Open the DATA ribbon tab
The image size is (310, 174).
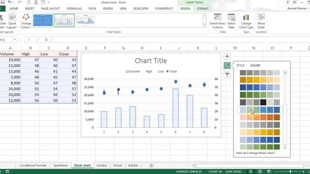coord(93,9)
